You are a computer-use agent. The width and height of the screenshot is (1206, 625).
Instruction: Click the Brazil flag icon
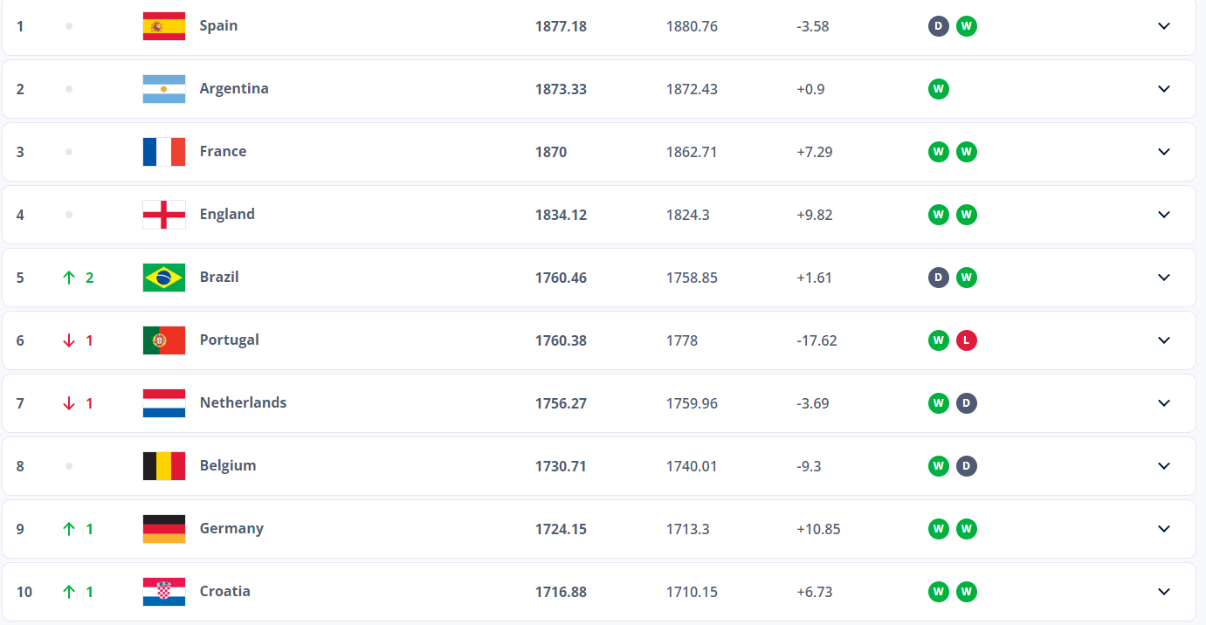[x=164, y=278]
